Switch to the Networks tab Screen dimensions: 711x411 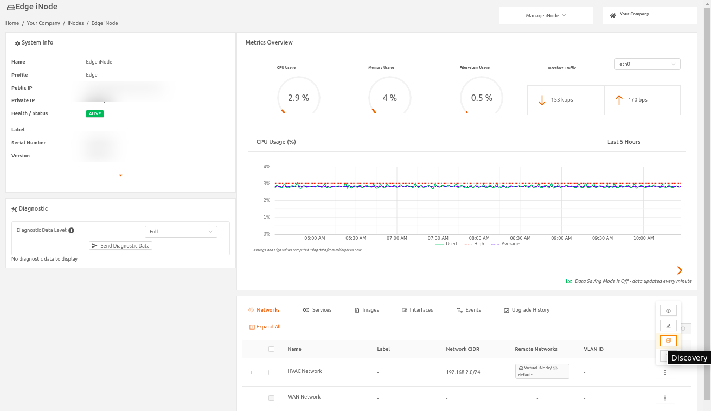point(264,310)
